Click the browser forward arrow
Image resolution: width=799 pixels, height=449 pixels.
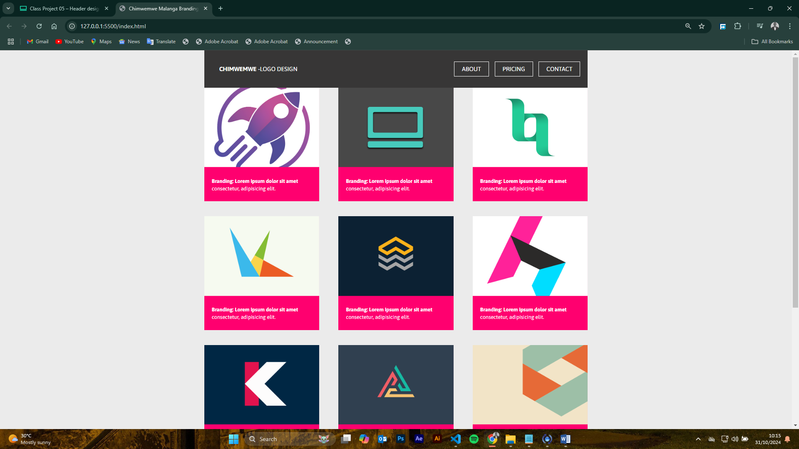tap(24, 26)
